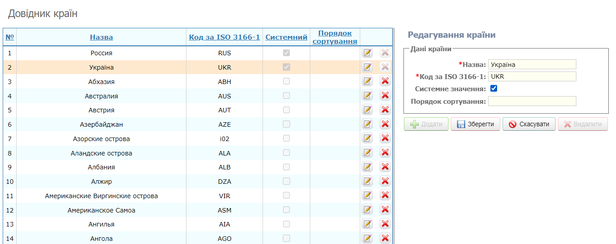Sort the table by Назва column
The width and height of the screenshot is (616, 244).
click(x=101, y=37)
